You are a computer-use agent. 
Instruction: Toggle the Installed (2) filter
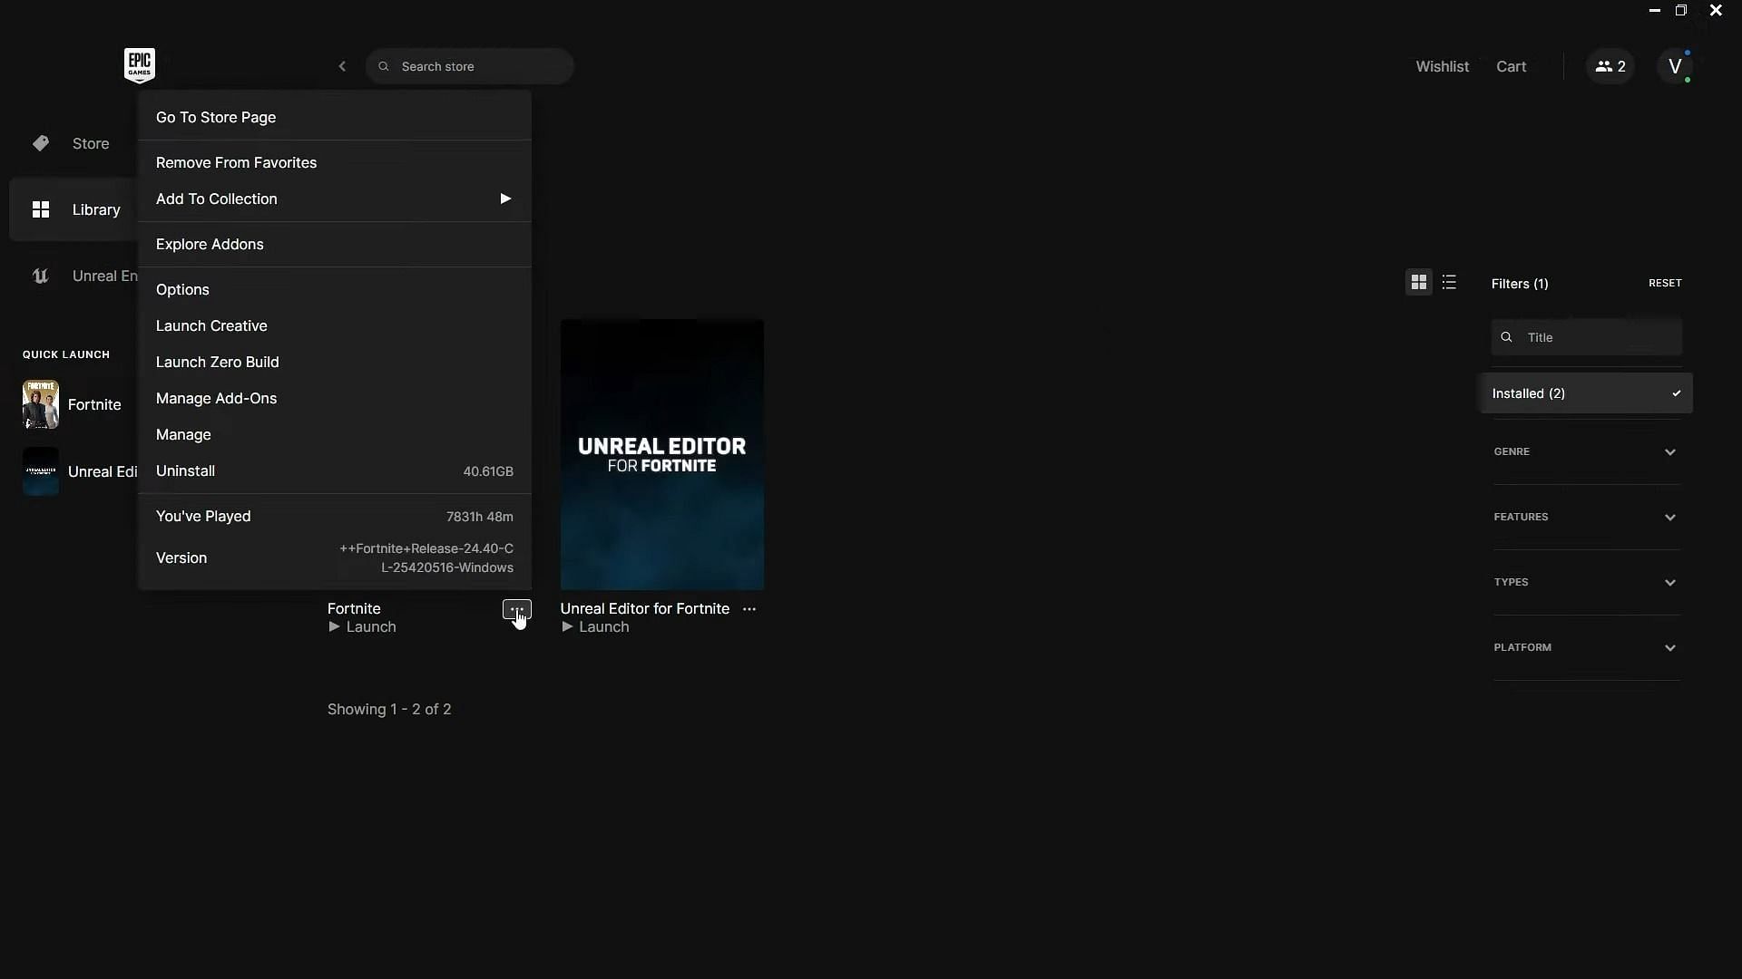coord(1587,393)
